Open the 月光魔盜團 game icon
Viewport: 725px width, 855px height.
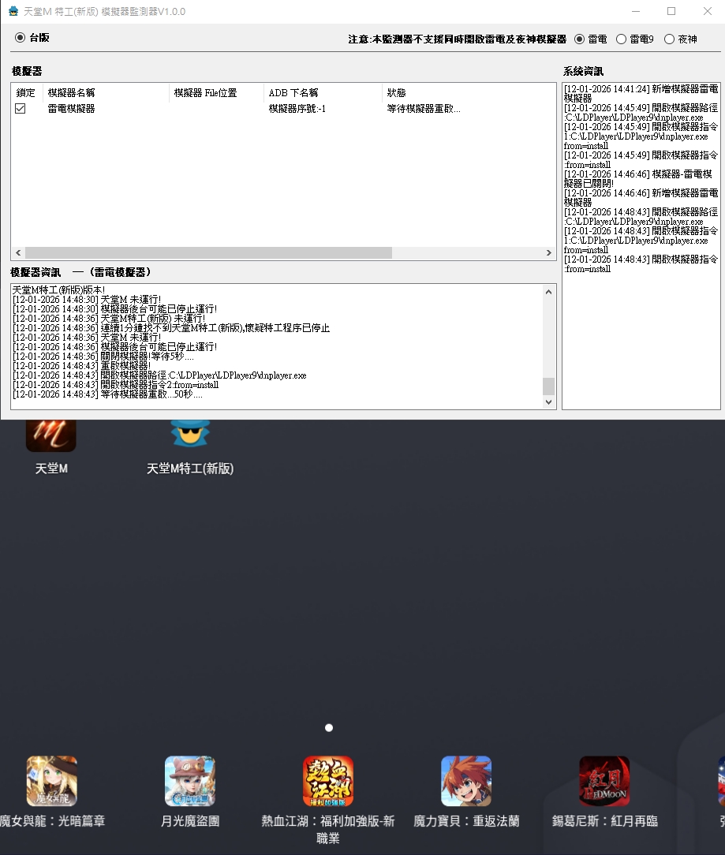pos(190,781)
